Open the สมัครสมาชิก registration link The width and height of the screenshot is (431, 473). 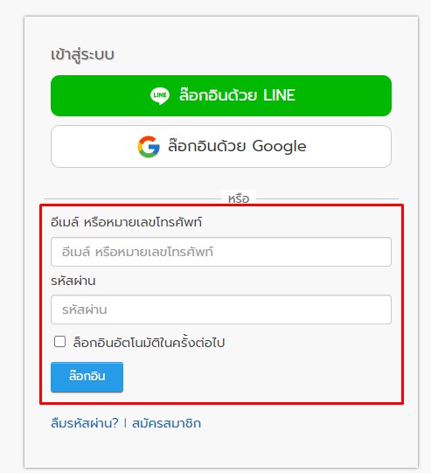click(166, 423)
